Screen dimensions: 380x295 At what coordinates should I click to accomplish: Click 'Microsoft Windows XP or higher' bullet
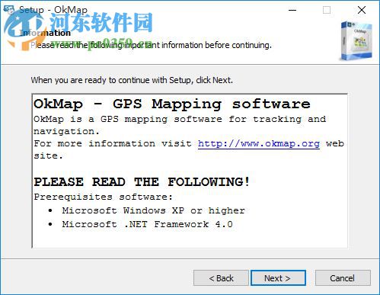[154, 210]
